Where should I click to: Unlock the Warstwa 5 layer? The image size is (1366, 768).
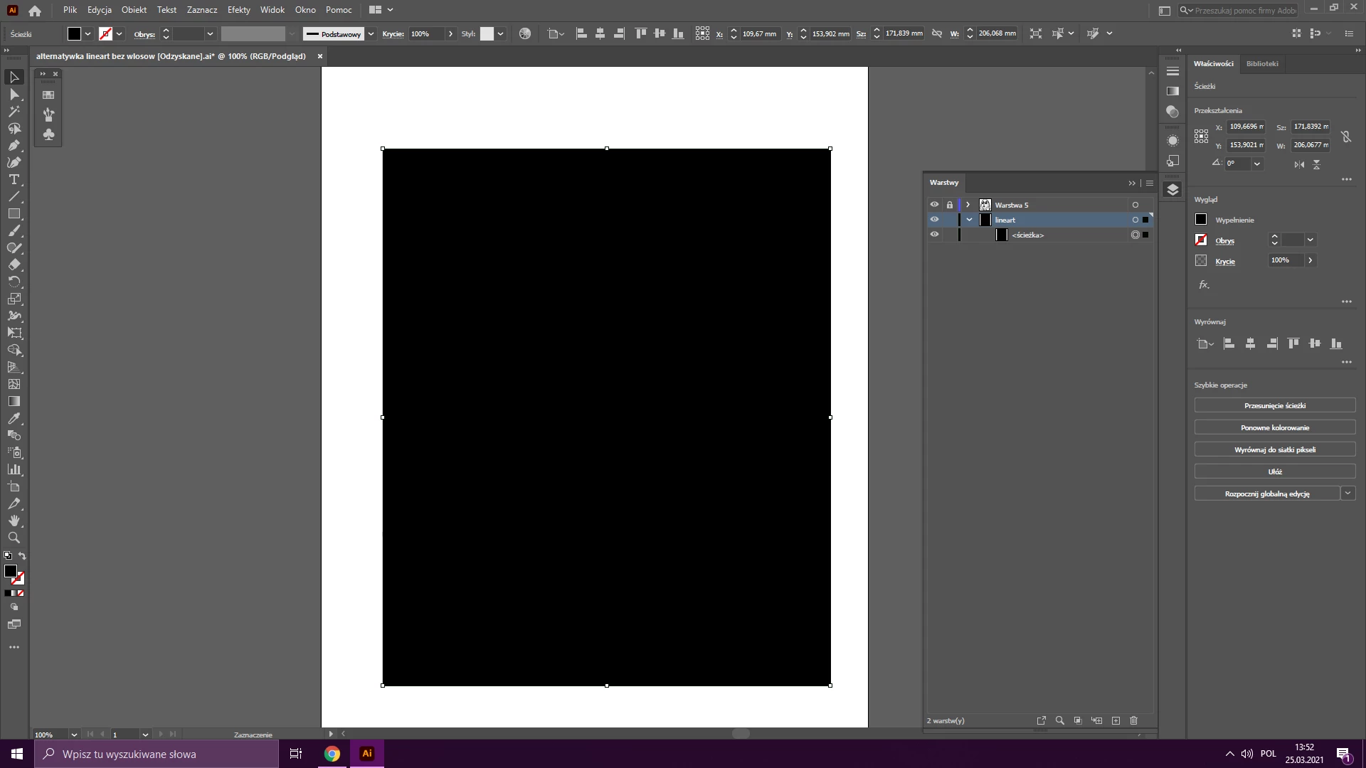[x=949, y=205]
